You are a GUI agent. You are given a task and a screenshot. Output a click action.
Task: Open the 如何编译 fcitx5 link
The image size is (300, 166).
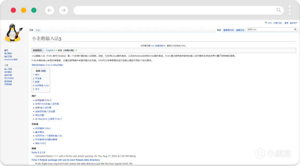pyautogui.click(x=43, y=128)
